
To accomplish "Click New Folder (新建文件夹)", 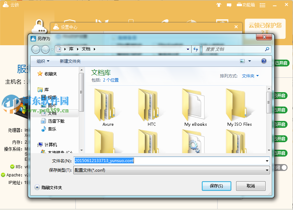I will coord(70,61).
